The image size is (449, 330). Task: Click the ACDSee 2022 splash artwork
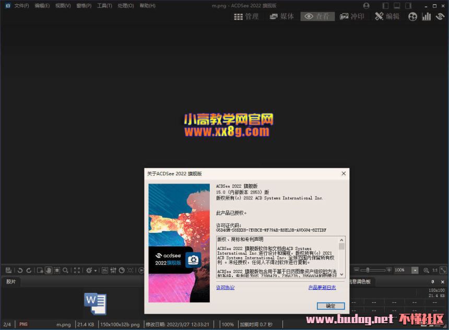tap(179, 243)
